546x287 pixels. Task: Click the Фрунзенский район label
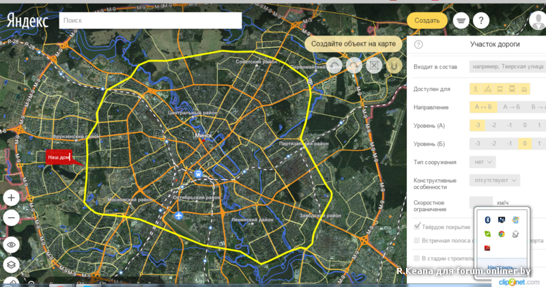[76, 137]
